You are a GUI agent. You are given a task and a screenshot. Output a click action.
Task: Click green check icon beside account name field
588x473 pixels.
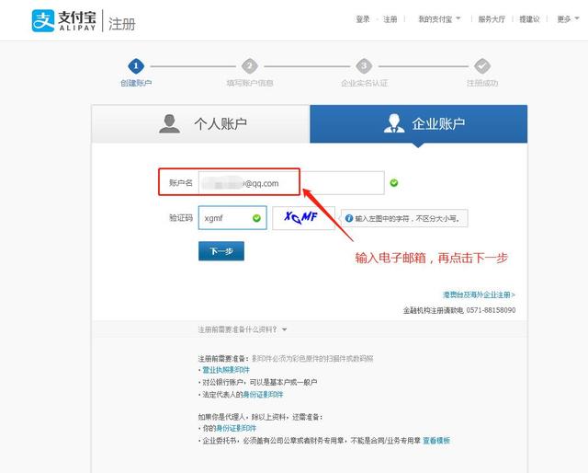[394, 183]
